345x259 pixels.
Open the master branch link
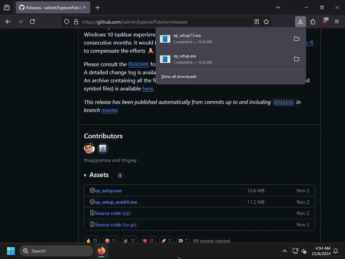(x=109, y=110)
